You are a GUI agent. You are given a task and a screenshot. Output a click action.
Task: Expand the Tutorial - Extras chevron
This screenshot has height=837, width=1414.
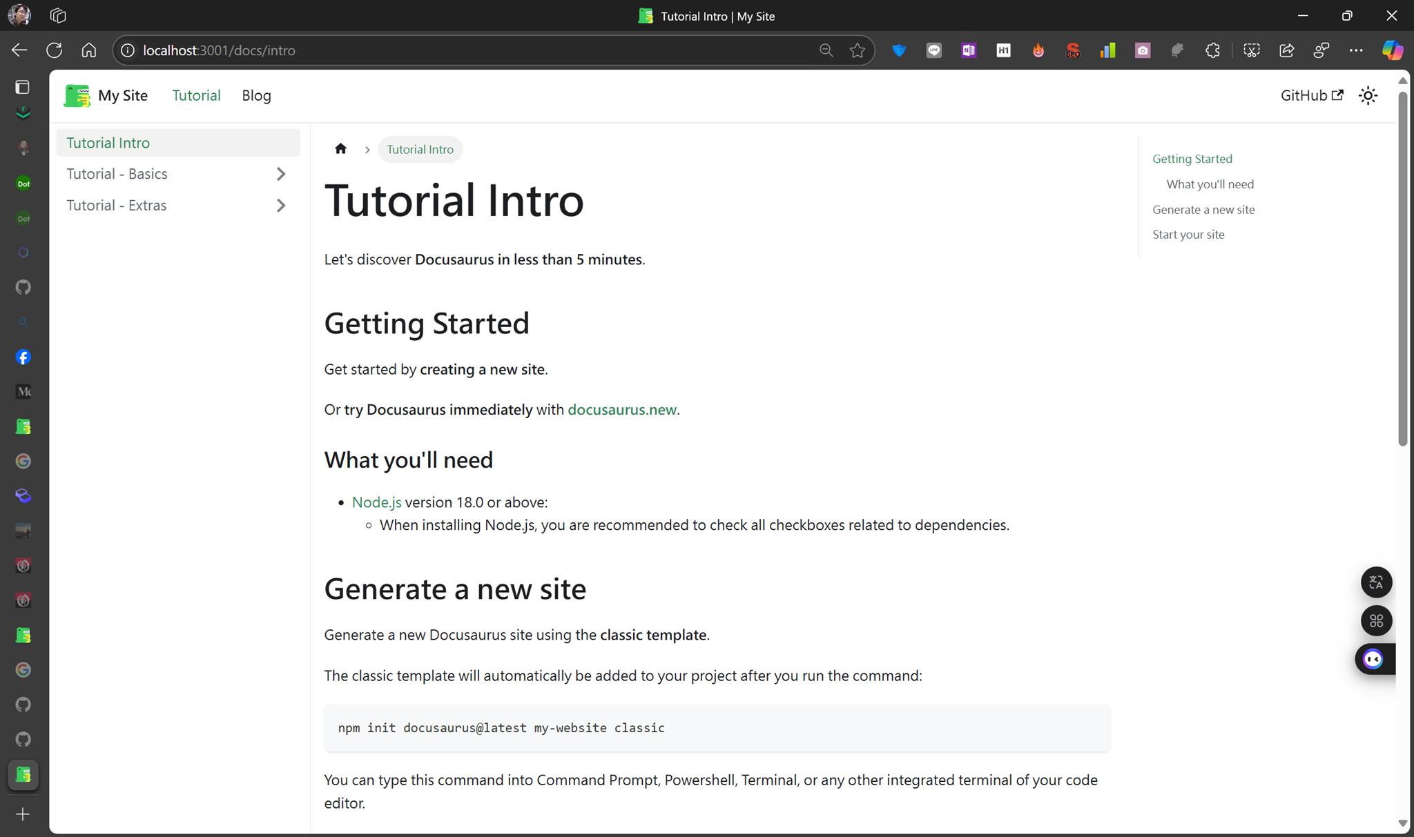click(x=280, y=206)
